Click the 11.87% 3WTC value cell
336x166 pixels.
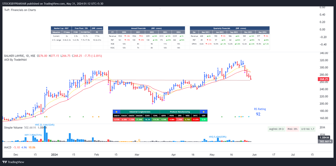[x=195, y=119]
